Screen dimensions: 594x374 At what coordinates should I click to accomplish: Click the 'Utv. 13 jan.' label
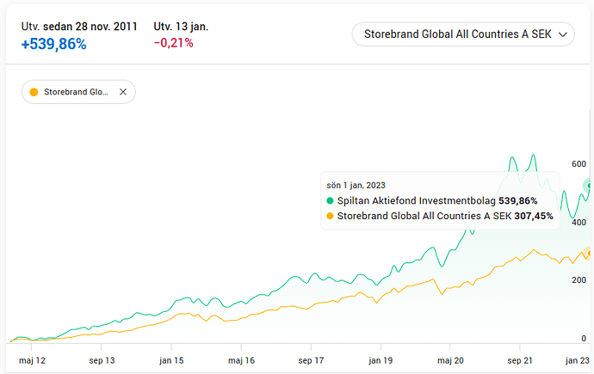click(181, 27)
